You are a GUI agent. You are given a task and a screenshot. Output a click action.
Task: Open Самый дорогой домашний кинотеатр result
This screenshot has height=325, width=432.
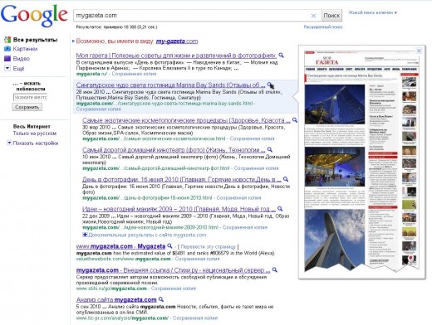(174, 150)
